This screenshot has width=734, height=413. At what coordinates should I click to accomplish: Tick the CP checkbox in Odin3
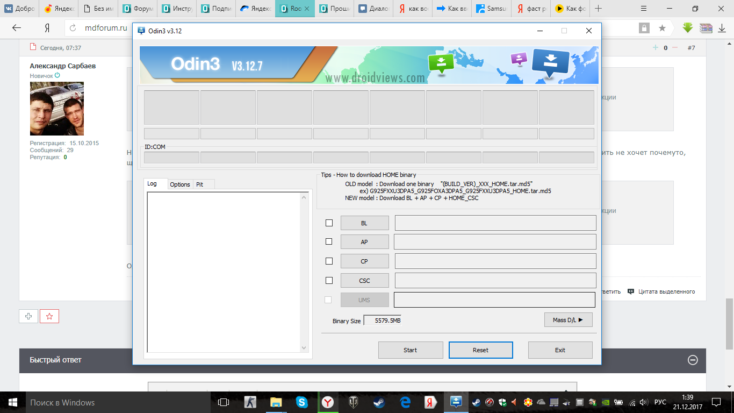pyautogui.click(x=329, y=261)
